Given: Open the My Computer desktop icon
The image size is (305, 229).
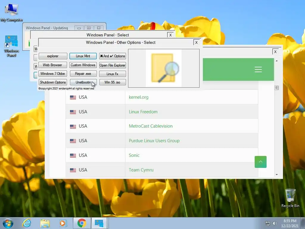Looking at the screenshot, I should click(x=12, y=13).
